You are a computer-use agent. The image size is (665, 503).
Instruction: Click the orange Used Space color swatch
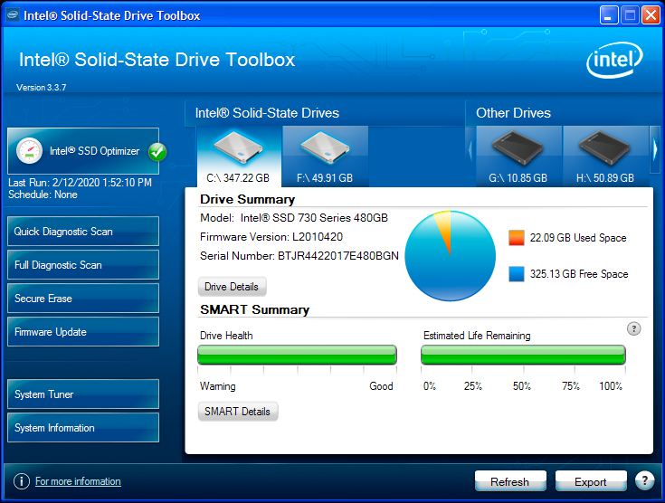[517, 238]
